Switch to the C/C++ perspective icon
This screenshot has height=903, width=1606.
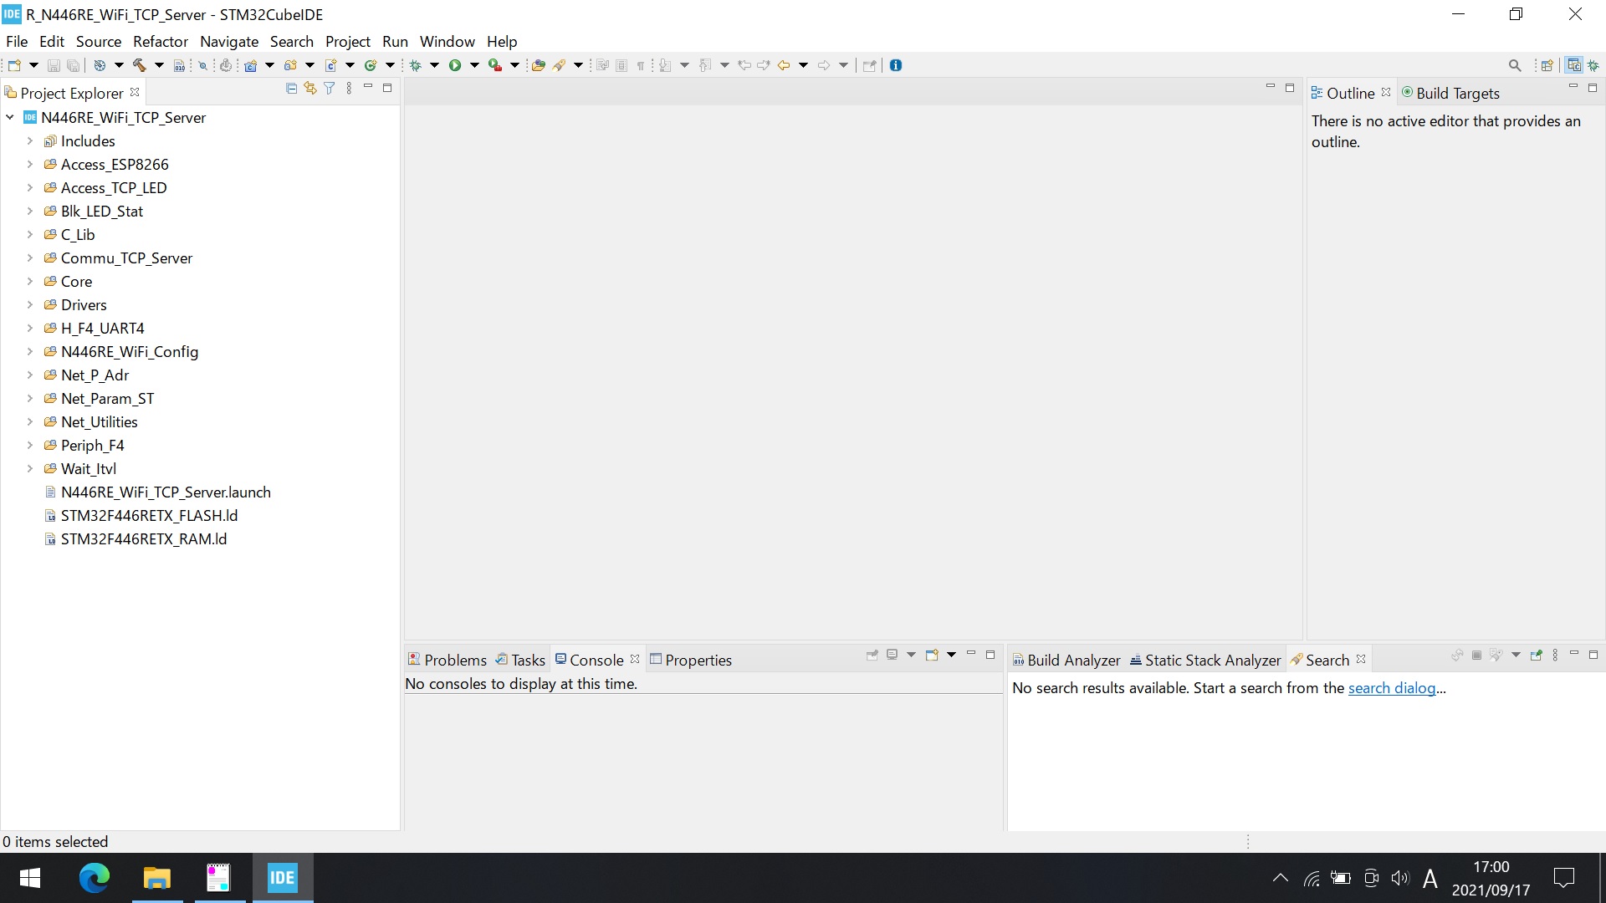coord(1574,65)
